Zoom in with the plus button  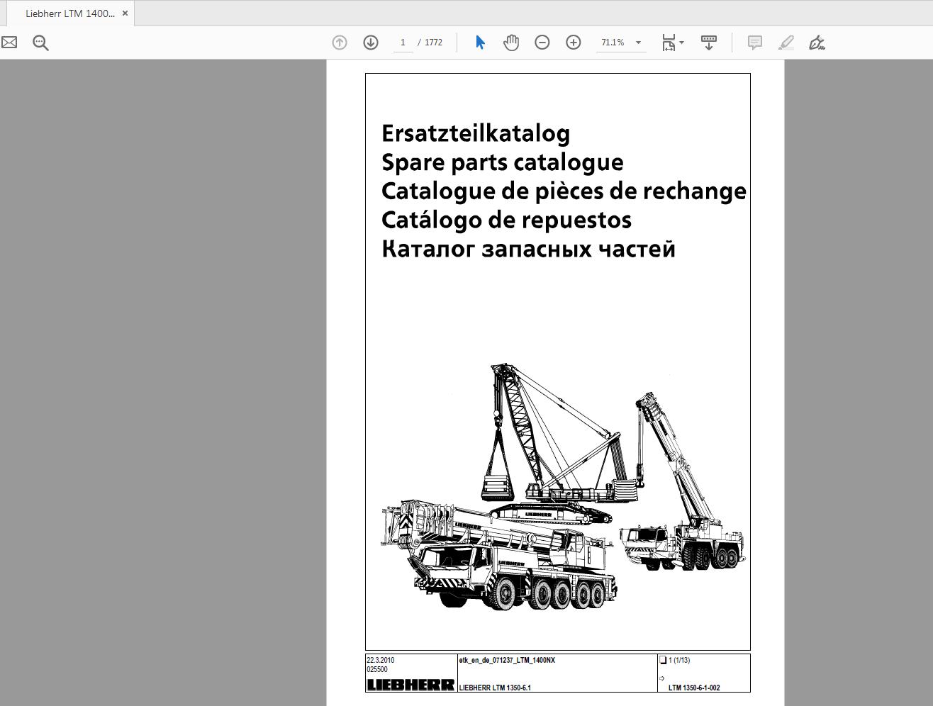pos(574,43)
